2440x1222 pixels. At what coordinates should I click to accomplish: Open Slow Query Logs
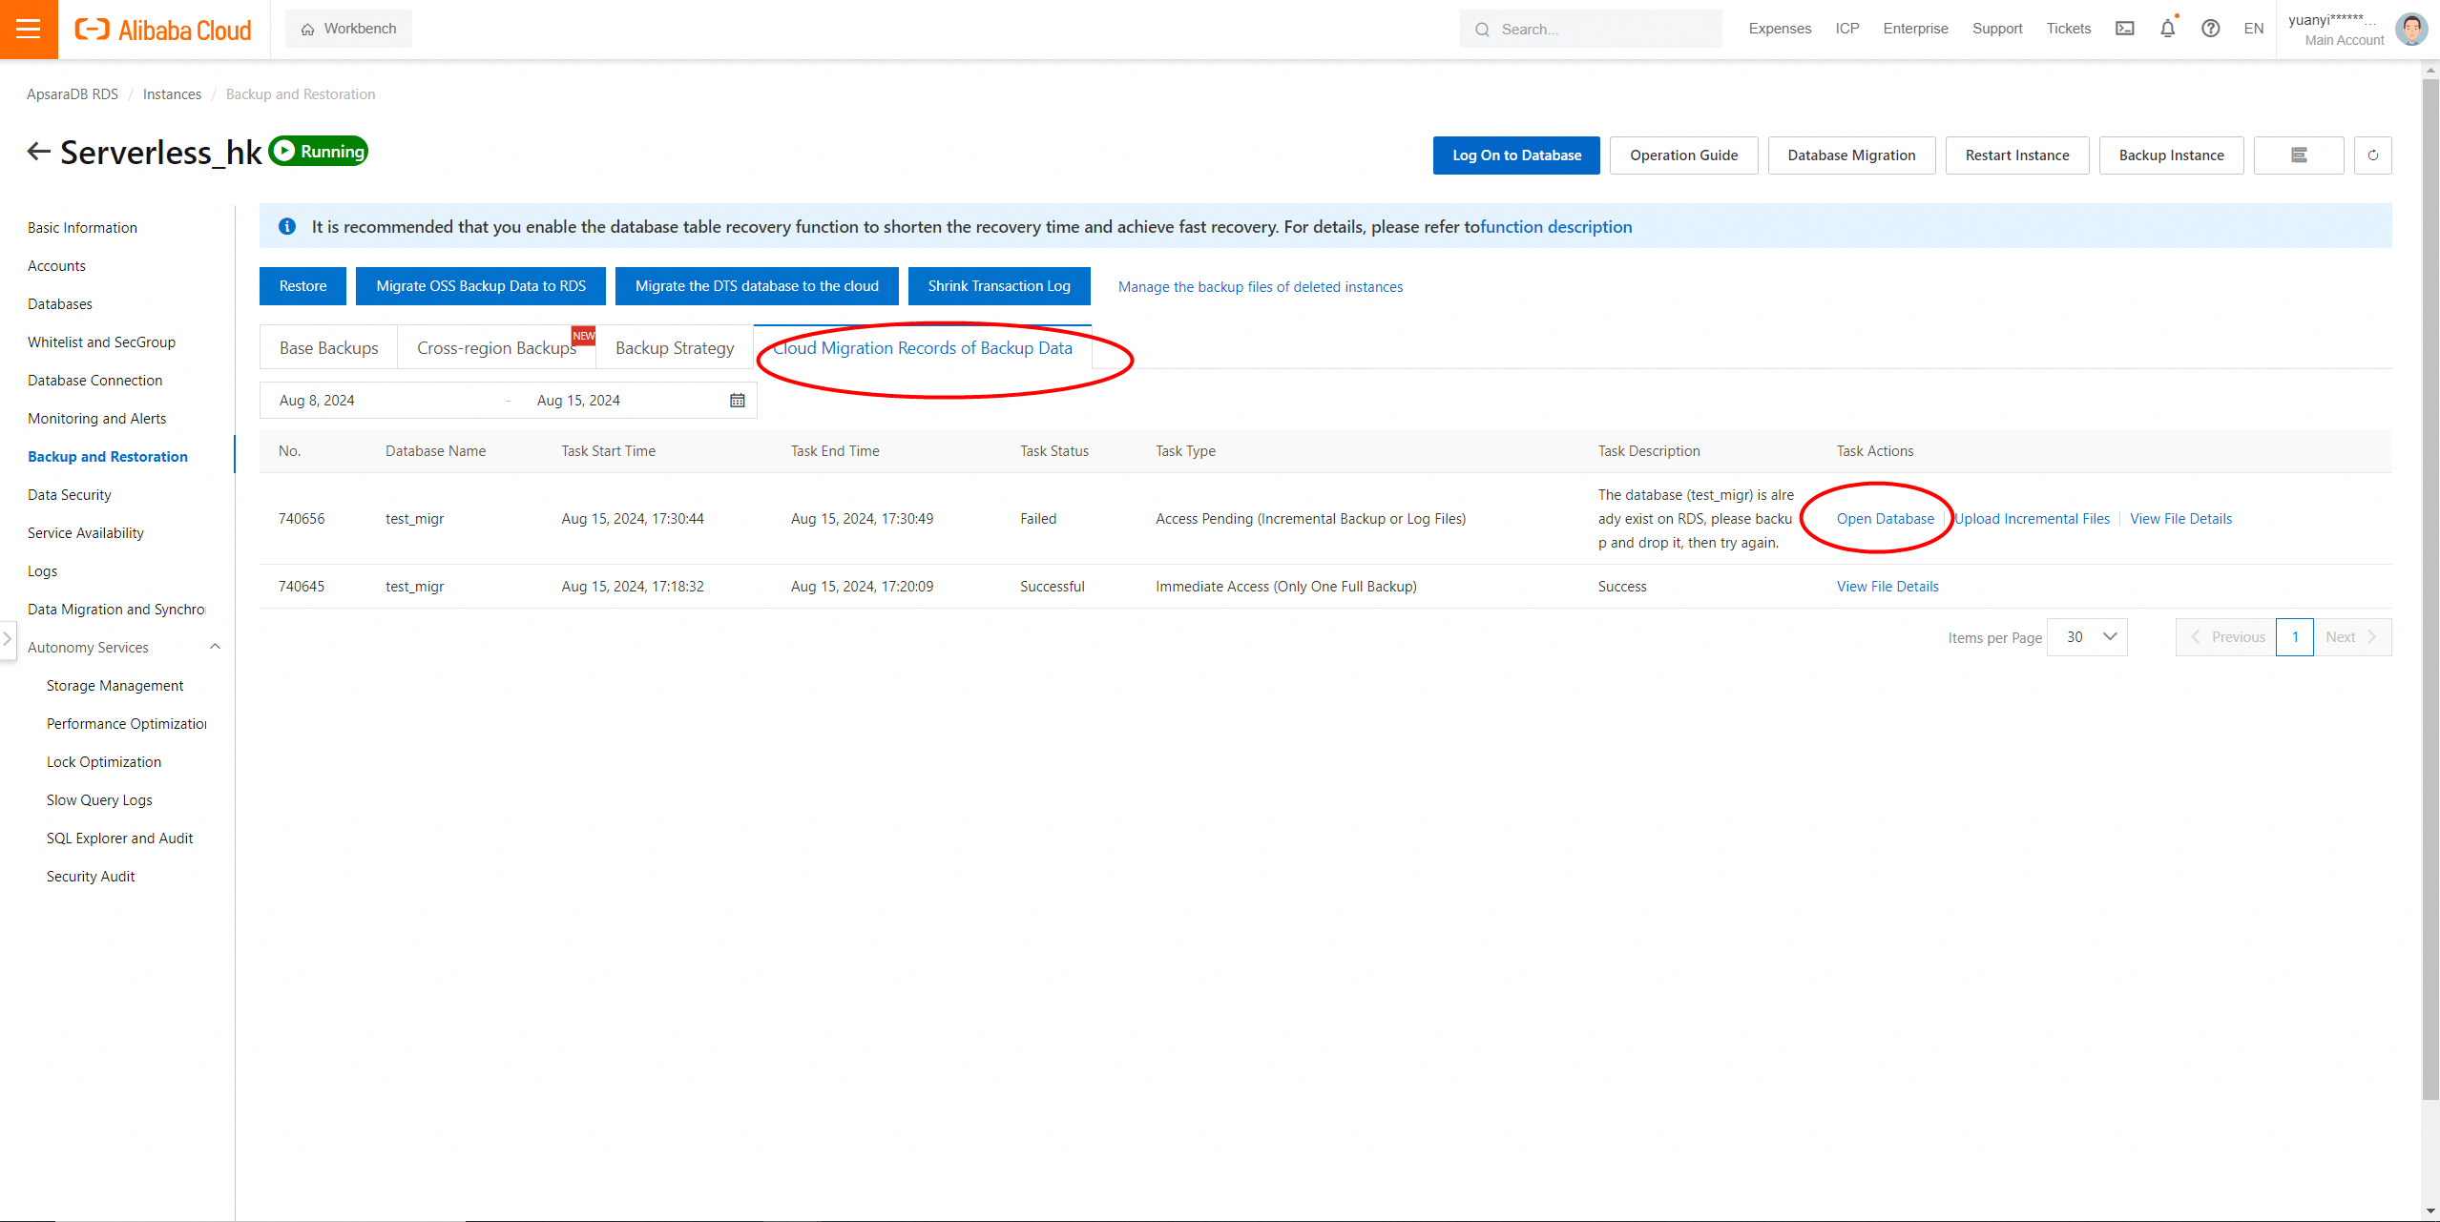[x=99, y=800]
